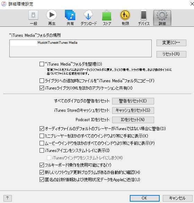Click the iTunes Storeのキャッシュをリセット label
The height and width of the screenshot is (203, 194).
coord(82,110)
